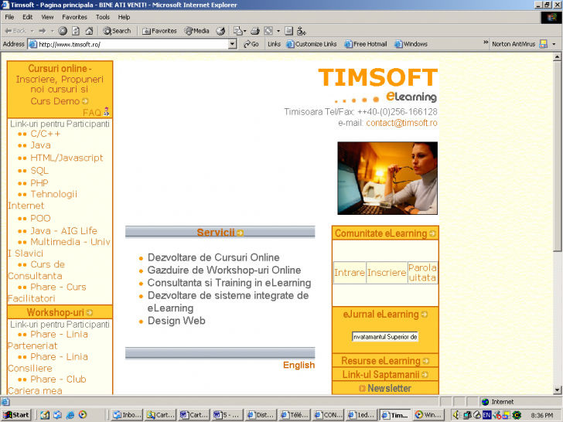Open the Norton AntiVirus dropdown
Image resolution: width=563 pixels, height=422 pixels.
pos(554,44)
